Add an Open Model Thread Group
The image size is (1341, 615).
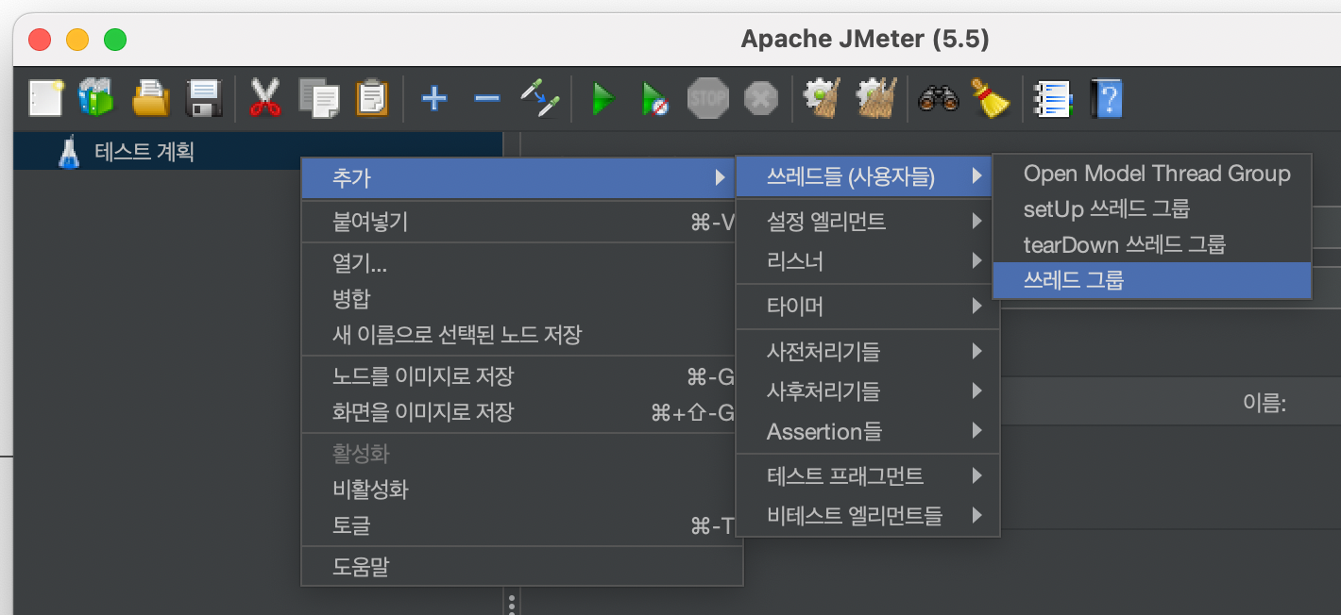pos(1152,174)
